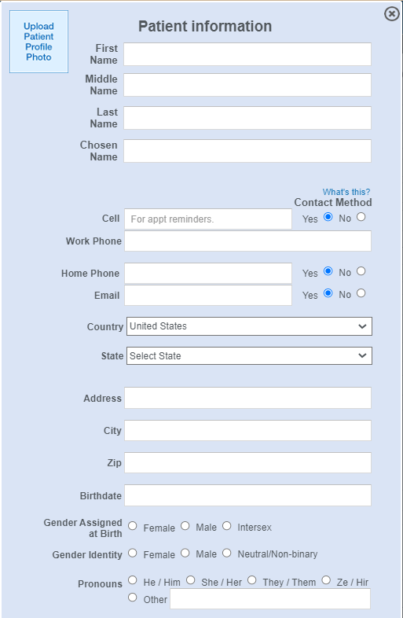Image resolution: width=403 pixels, height=618 pixels.
Task: Open the Select State dropdown
Action: coord(249,356)
